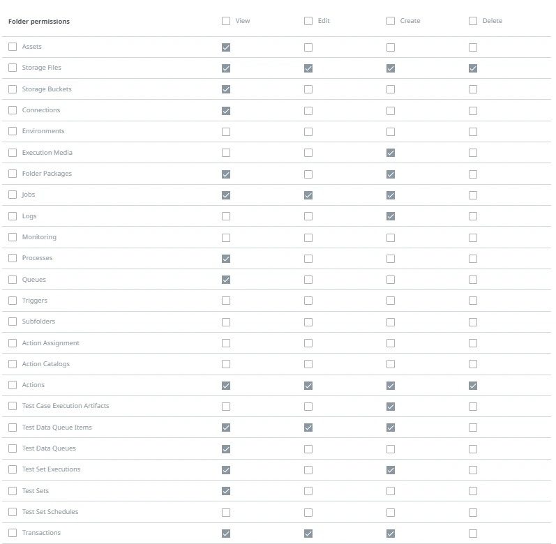Uncheck Delete permission for Actions
556x544 pixels.
pos(473,386)
